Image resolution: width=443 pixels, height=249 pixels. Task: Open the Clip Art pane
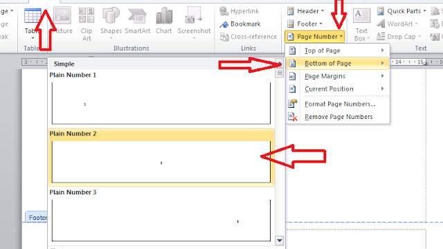tap(87, 24)
